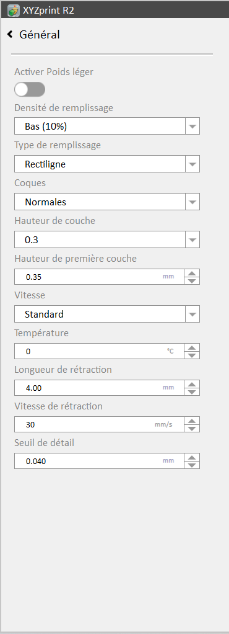
Task: Open the Coques Normales dropdown
Action: (107, 202)
